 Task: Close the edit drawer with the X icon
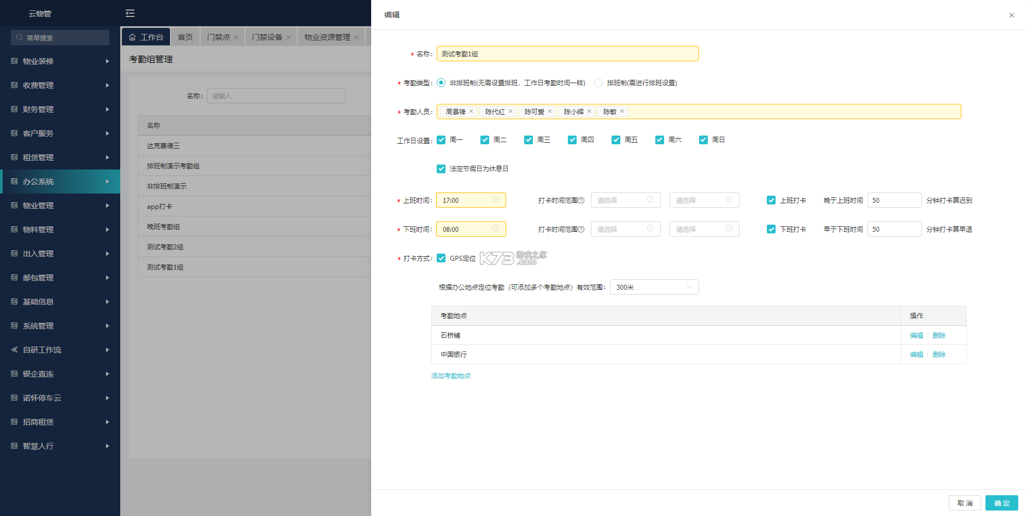(x=1012, y=15)
